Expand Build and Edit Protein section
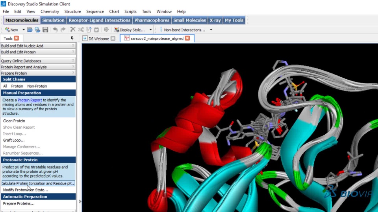The height and width of the screenshot is (212, 378). point(38,52)
